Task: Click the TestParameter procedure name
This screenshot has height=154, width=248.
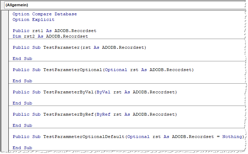Action: 61,47
